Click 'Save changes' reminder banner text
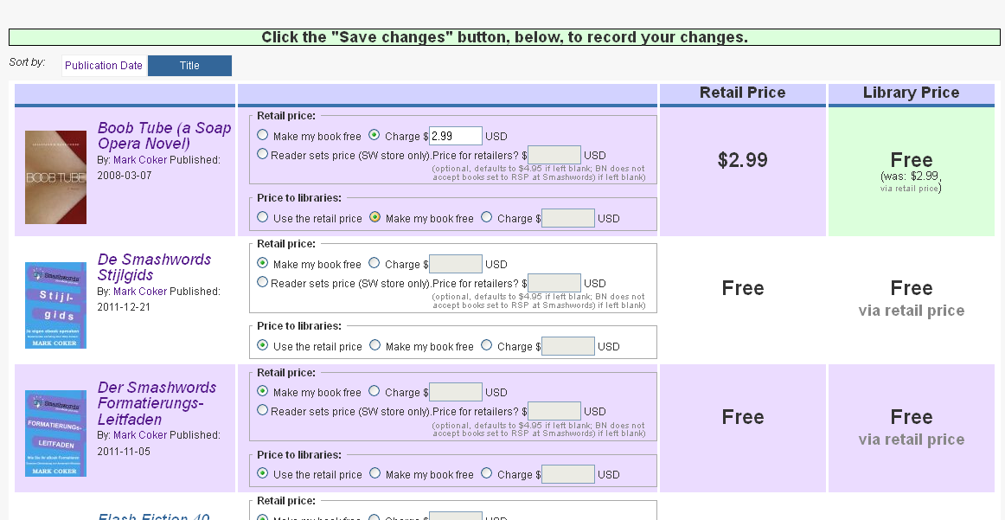 click(504, 37)
